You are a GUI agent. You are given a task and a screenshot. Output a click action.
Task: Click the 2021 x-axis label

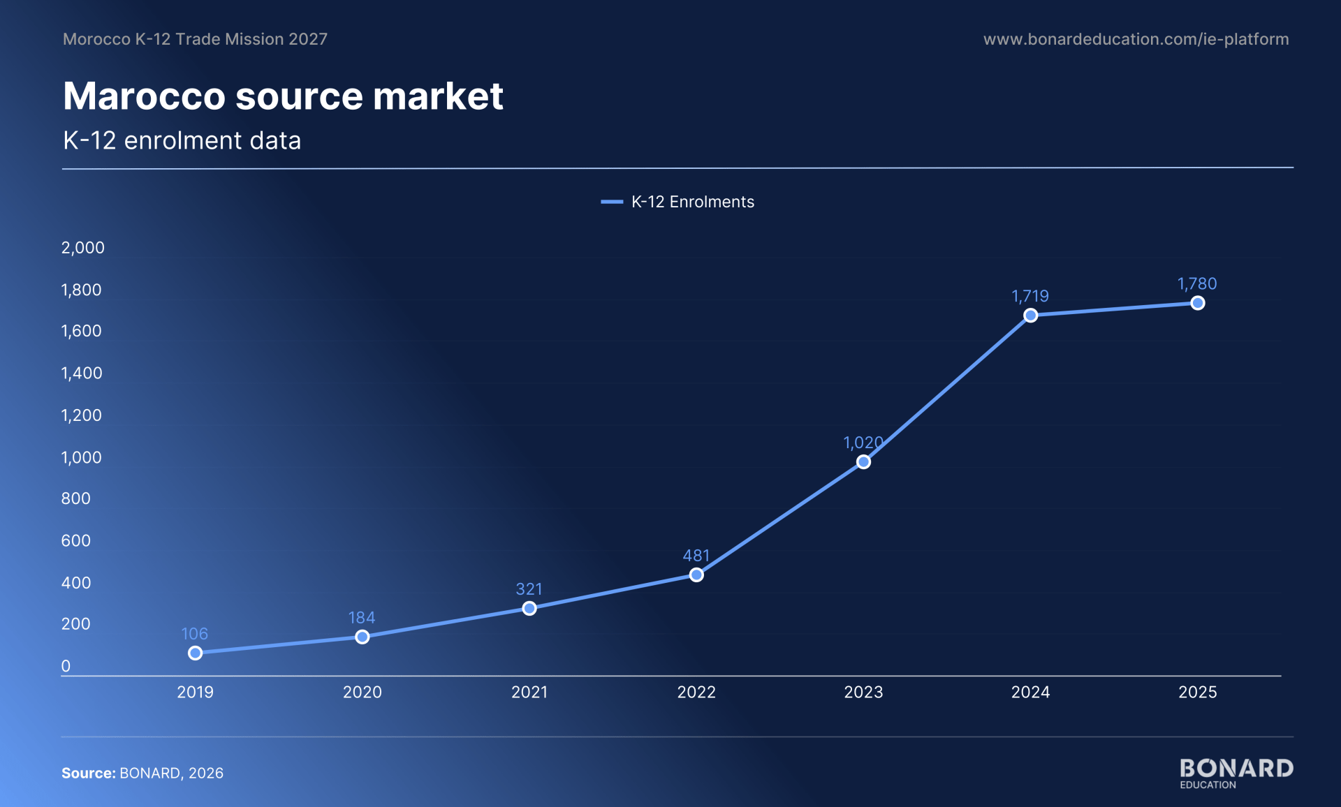tap(529, 692)
